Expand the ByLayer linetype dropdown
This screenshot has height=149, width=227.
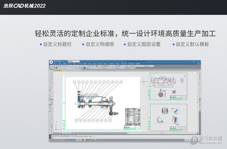(103, 68)
